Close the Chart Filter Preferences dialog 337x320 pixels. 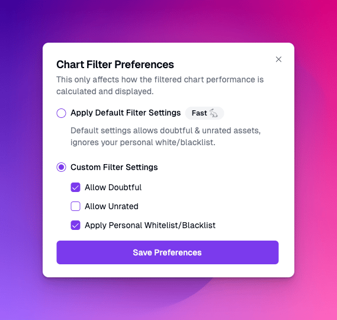[278, 59]
